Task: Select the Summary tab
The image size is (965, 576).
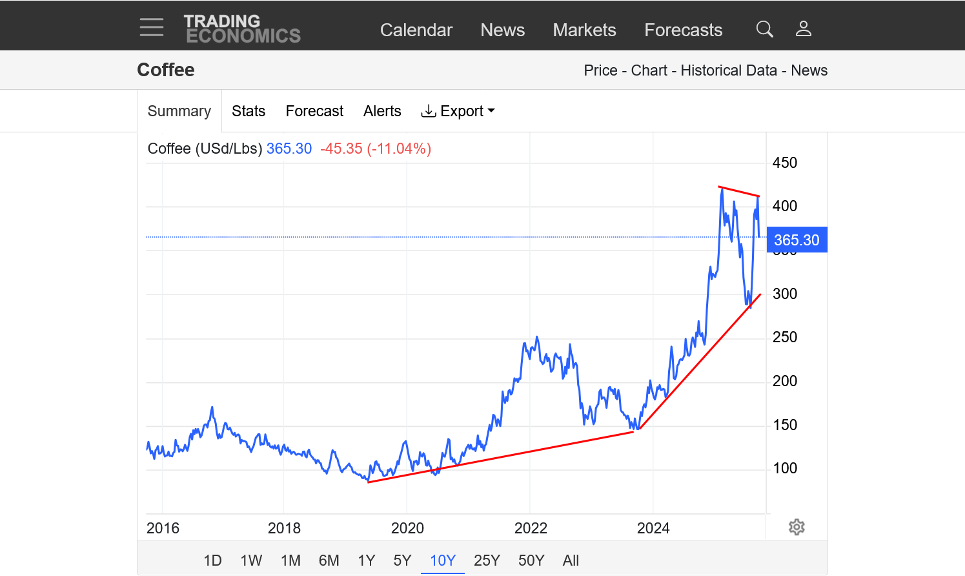Action: [179, 111]
